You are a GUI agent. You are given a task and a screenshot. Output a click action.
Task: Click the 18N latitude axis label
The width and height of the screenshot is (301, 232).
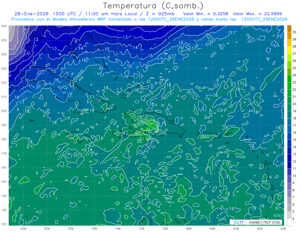click(4, 139)
